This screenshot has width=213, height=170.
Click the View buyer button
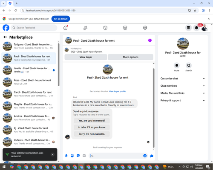[86, 57]
